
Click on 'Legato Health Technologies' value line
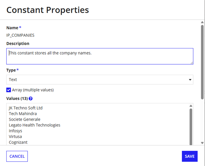(35, 125)
